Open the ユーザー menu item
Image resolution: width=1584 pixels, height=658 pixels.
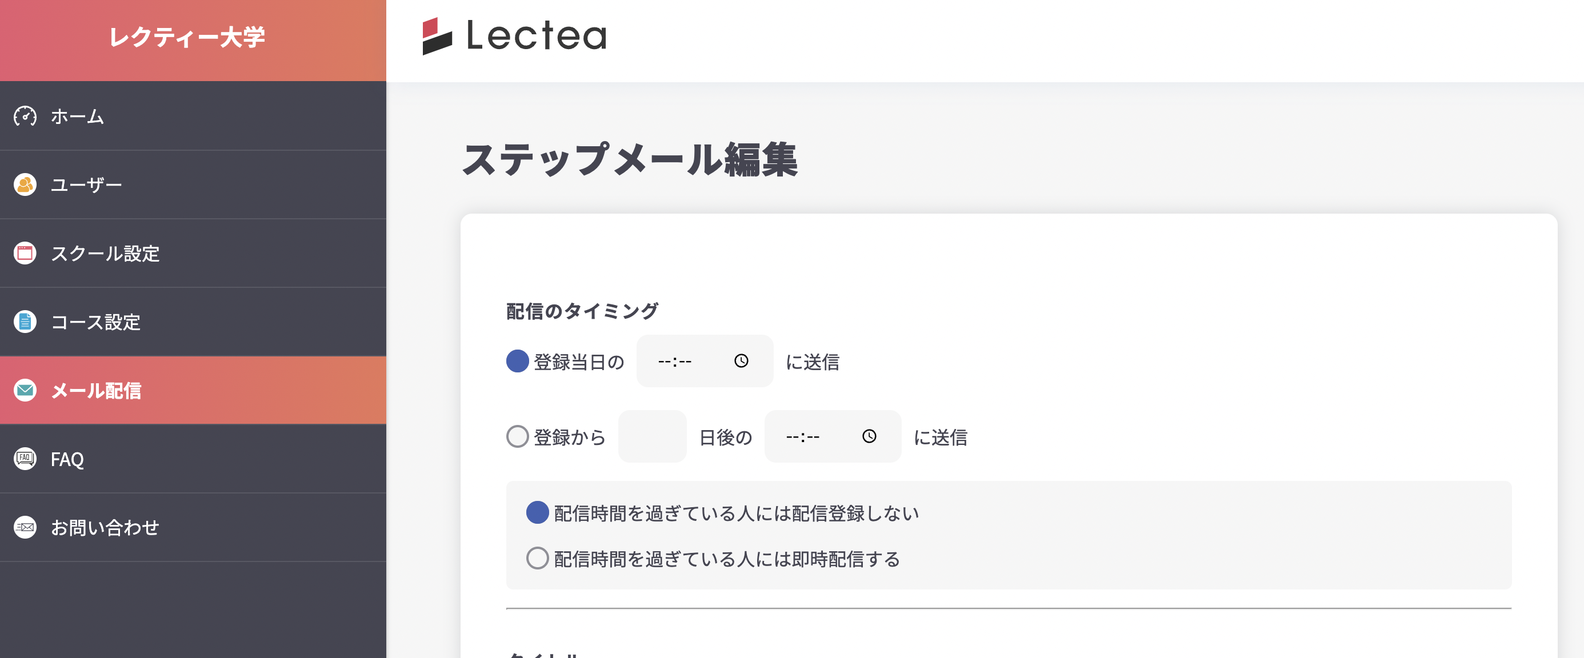(86, 184)
